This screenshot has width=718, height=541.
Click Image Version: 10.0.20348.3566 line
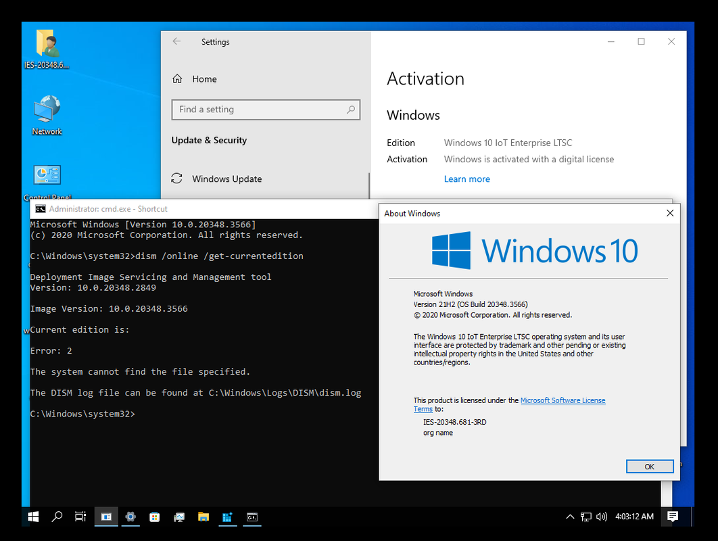[109, 309]
